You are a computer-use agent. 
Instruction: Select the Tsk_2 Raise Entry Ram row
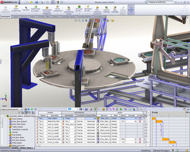[92, 121]
